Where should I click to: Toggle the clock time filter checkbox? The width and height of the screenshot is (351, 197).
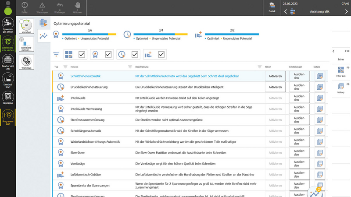[135, 55]
